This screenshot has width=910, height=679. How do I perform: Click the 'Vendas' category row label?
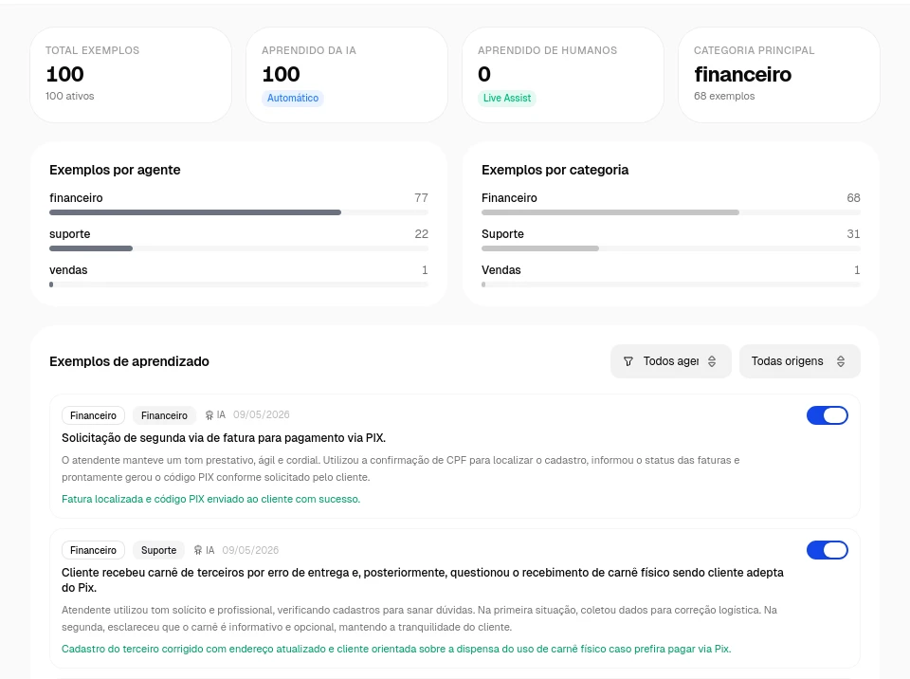[500, 270]
